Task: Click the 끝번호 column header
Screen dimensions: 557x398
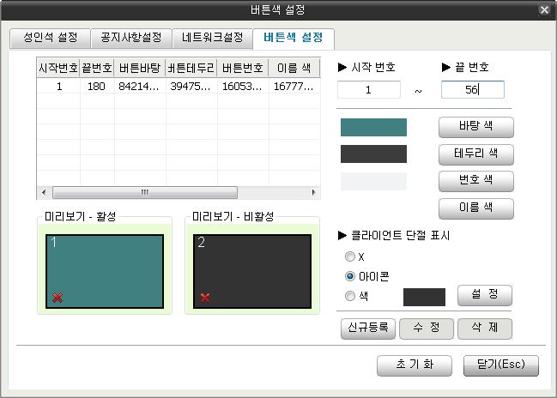Action: (97, 68)
